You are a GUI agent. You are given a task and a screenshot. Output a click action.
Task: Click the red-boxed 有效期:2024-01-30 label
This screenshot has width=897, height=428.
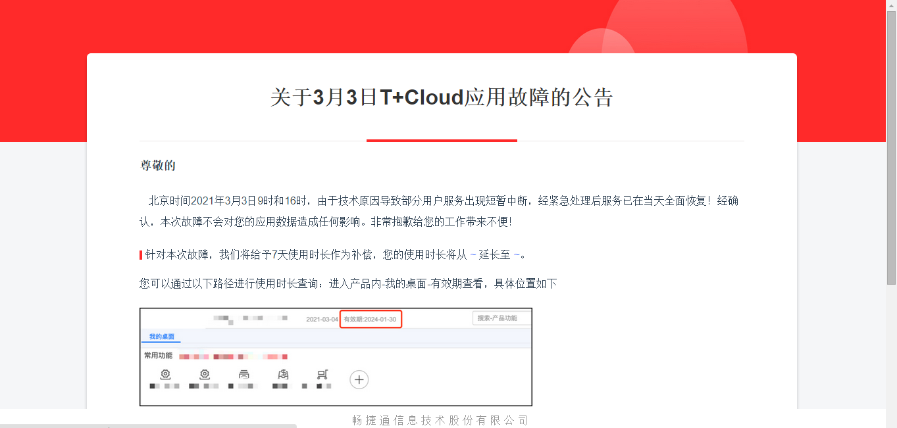tap(371, 320)
